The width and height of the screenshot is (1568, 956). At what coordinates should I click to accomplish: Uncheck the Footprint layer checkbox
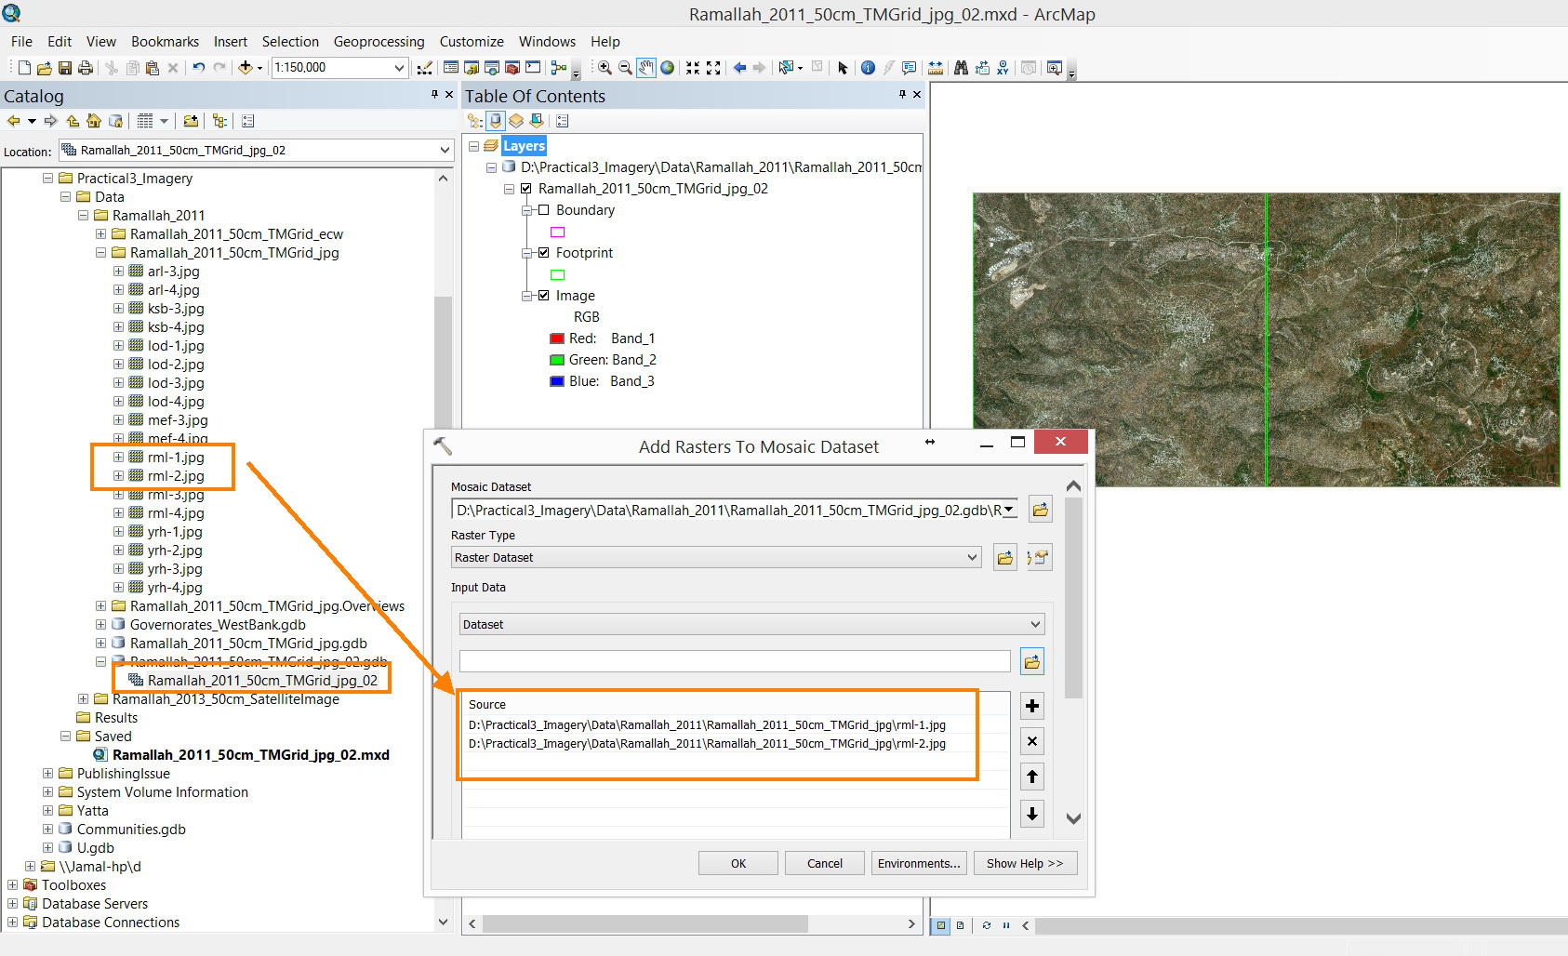(x=544, y=253)
